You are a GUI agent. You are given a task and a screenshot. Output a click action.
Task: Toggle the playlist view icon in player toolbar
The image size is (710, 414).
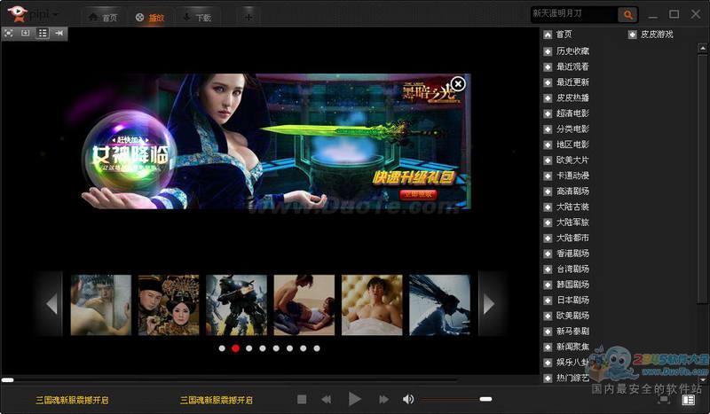[x=43, y=33]
